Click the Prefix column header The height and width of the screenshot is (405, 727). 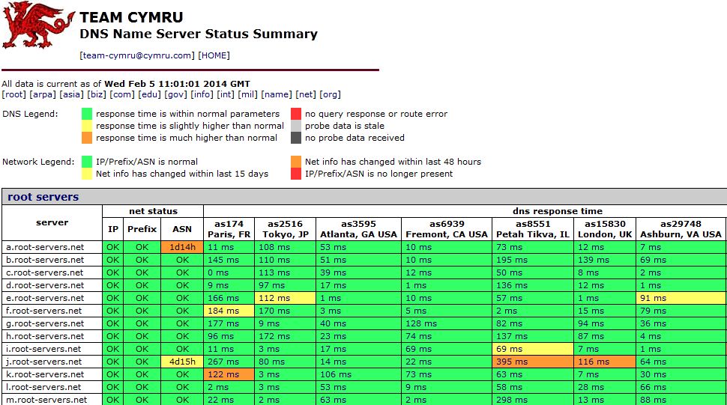pyautogui.click(x=142, y=229)
